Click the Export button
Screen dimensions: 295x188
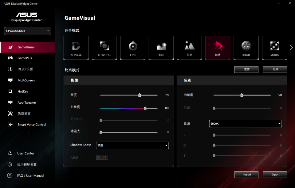275,175
